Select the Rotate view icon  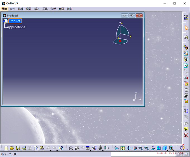pyautogui.click(x=135, y=148)
